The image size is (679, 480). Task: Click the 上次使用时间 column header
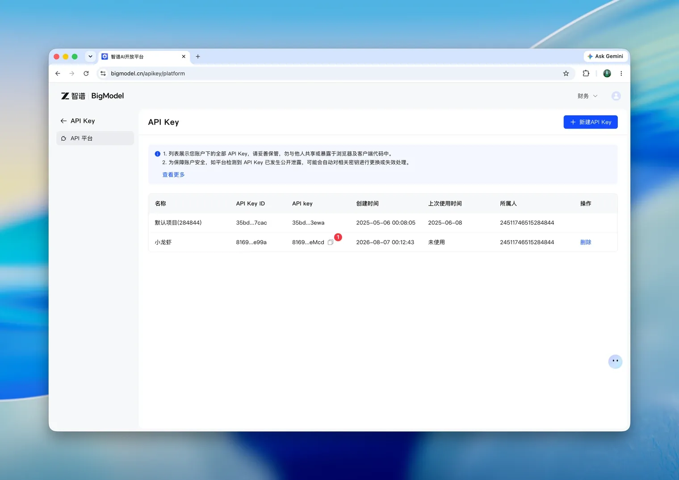pos(445,203)
